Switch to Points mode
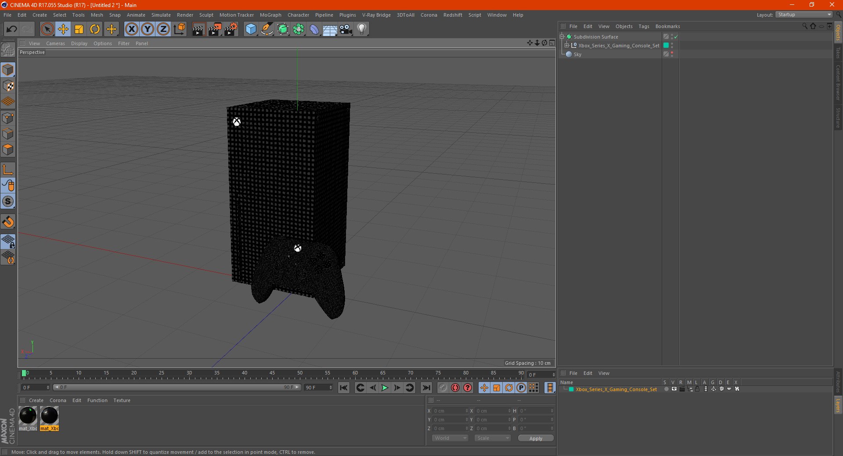This screenshot has width=843, height=456. pos(8,118)
